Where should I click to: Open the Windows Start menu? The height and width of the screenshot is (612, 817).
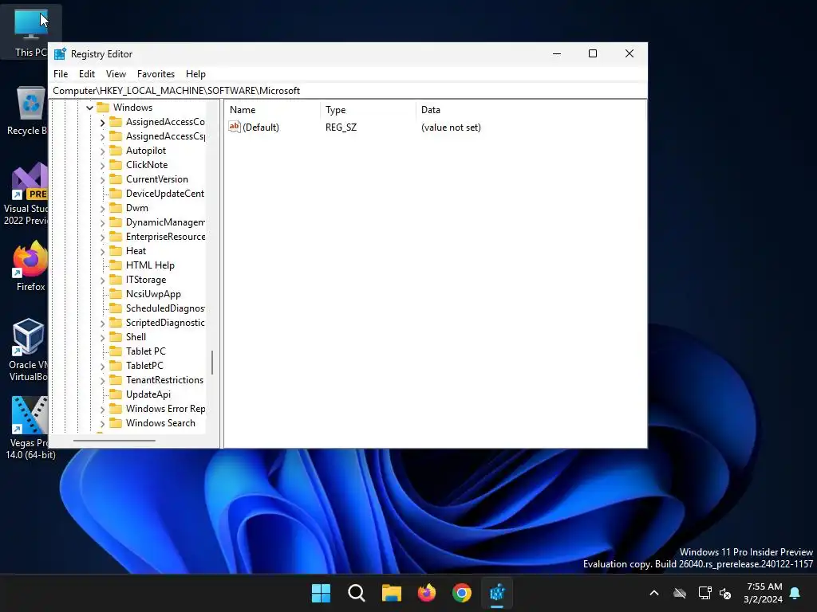click(321, 593)
